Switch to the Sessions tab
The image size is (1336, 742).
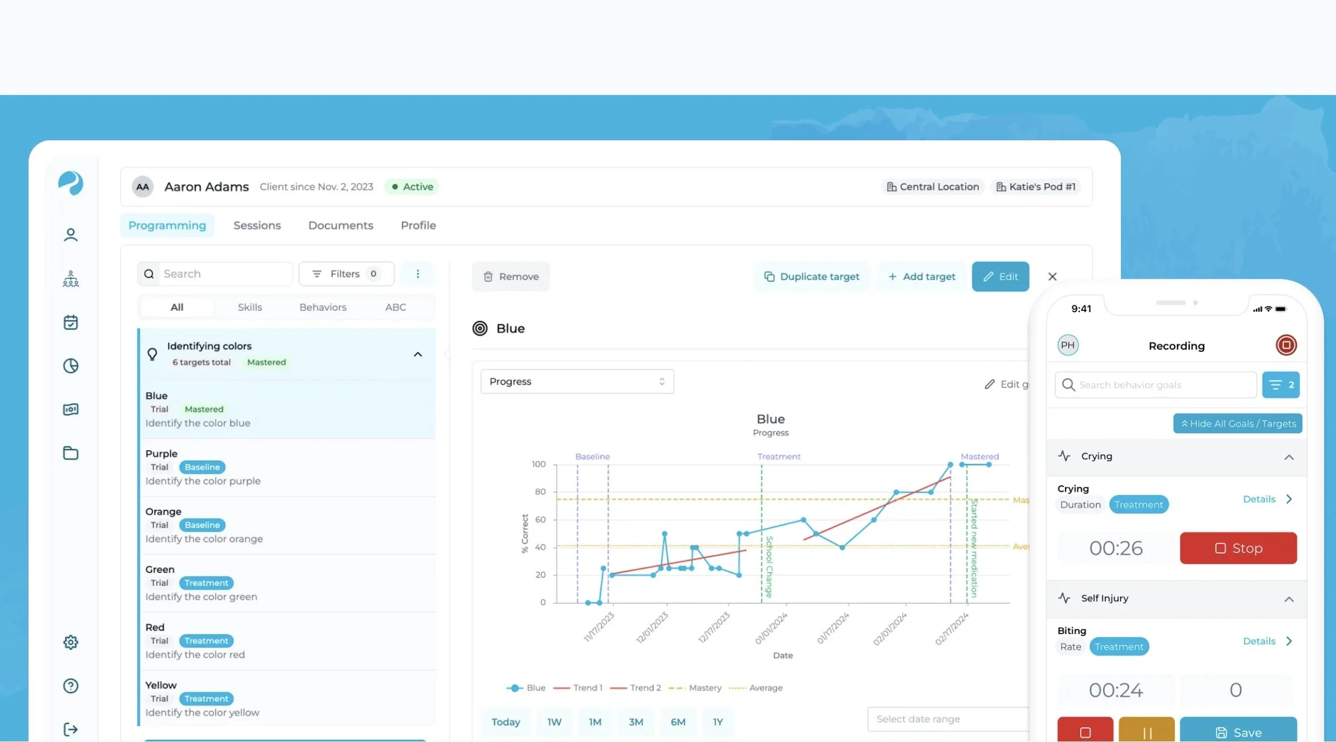click(x=257, y=225)
